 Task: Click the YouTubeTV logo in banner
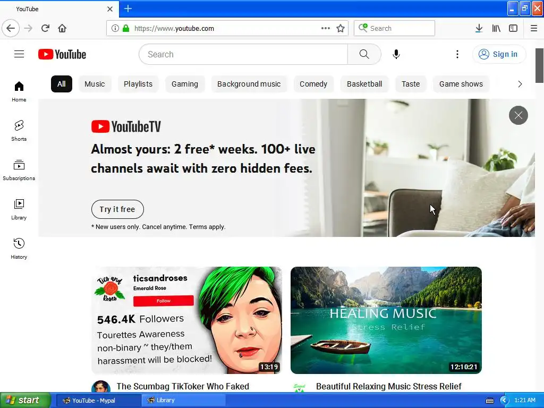(x=126, y=126)
